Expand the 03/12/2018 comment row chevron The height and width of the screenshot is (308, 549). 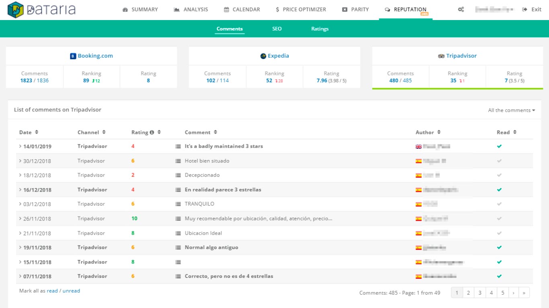(20, 204)
